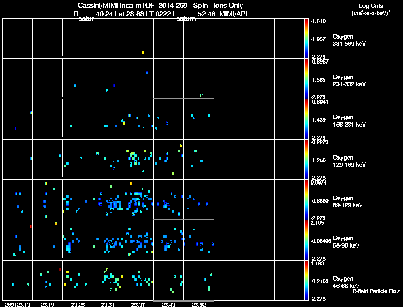Click the "Cassini/MIMI Inca mTOF" title text

click(116, 6)
